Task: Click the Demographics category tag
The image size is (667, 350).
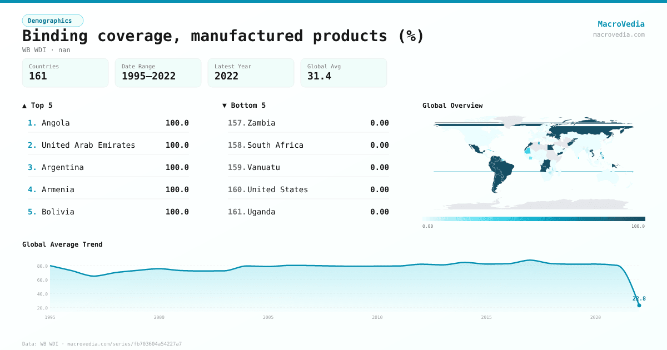Action: click(x=53, y=21)
